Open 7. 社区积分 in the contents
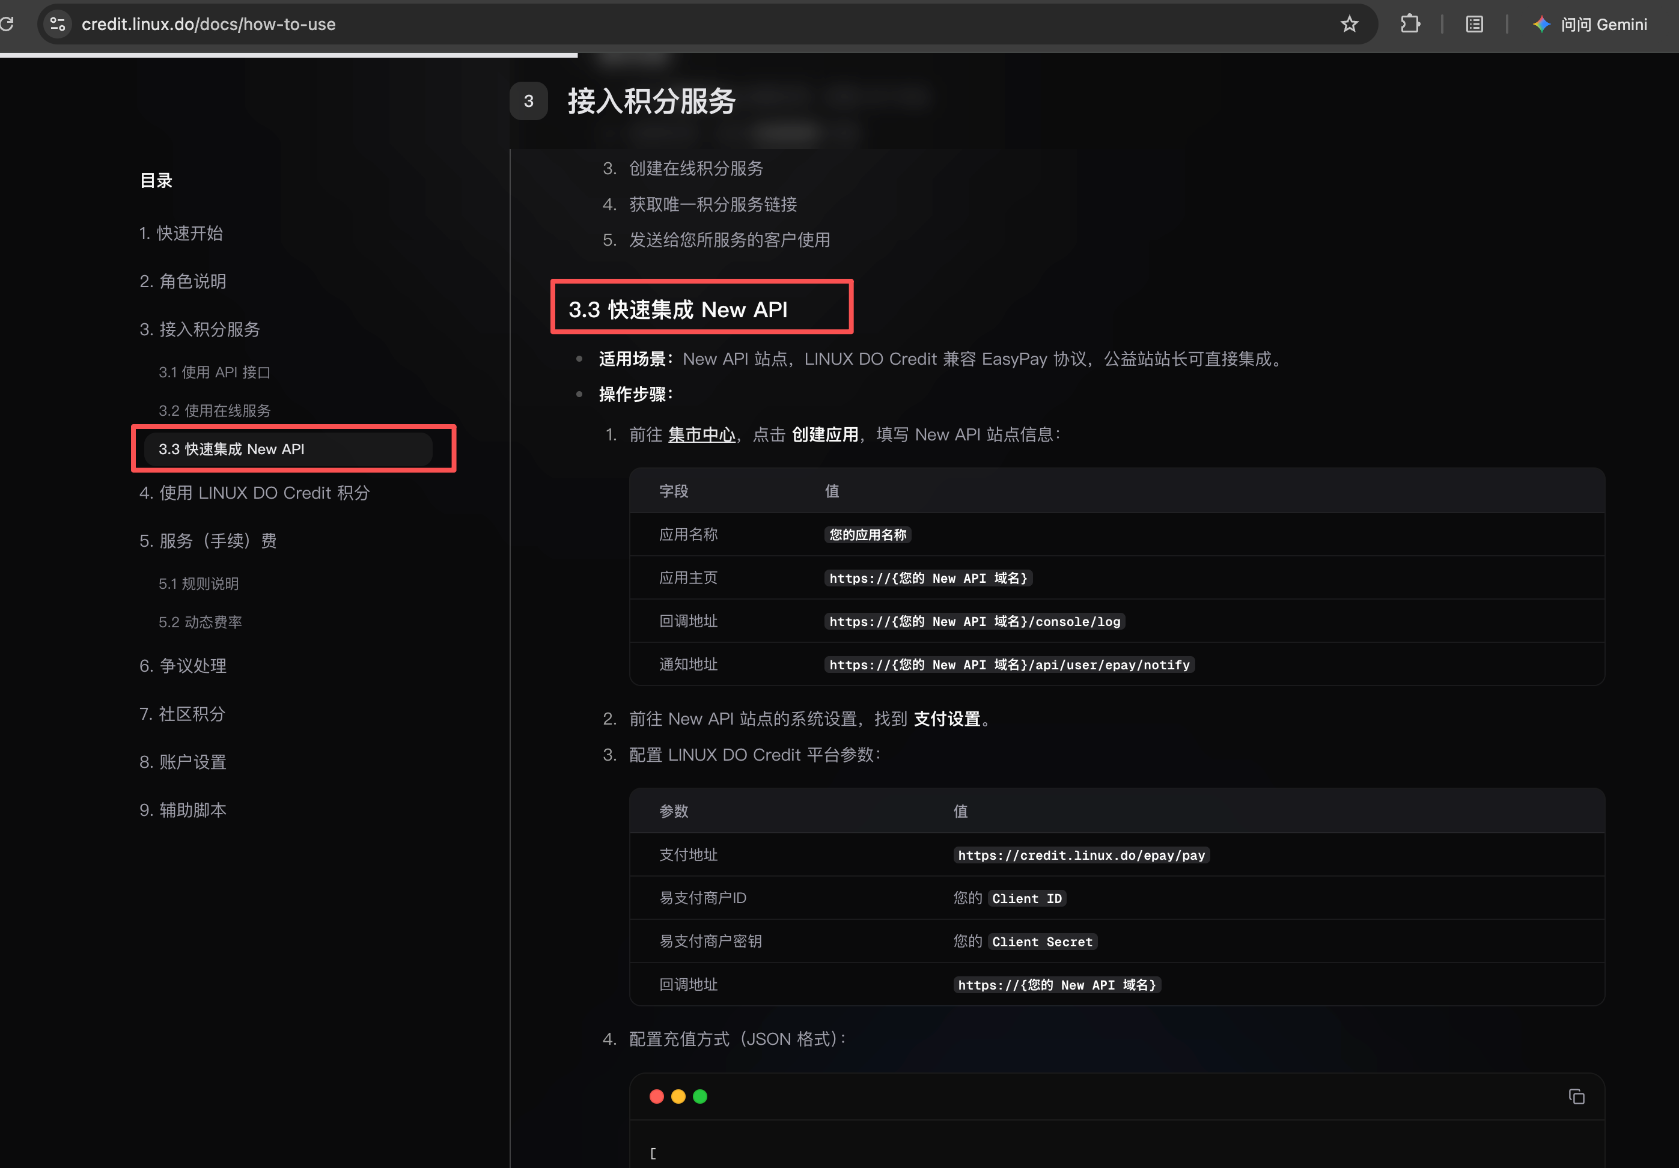Image resolution: width=1679 pixels, height=1168 pixels. (x=182, y=714)
